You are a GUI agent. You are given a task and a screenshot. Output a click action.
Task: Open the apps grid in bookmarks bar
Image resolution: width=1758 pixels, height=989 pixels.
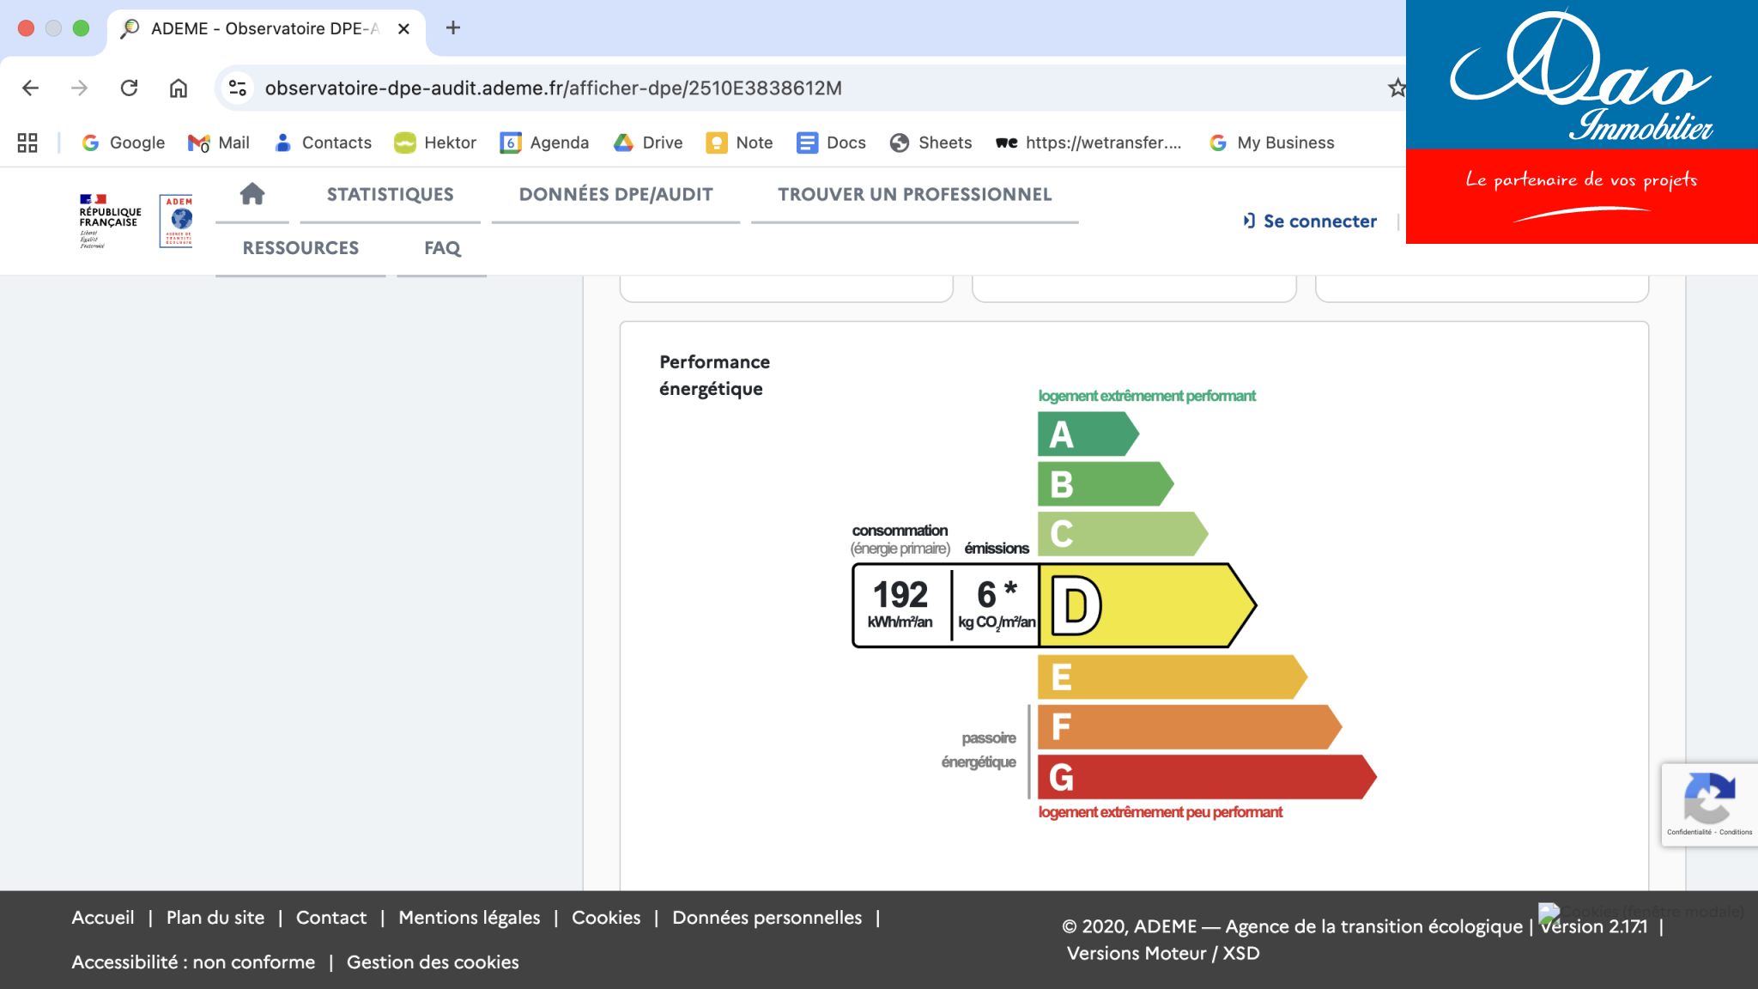[x=27, y=143]
